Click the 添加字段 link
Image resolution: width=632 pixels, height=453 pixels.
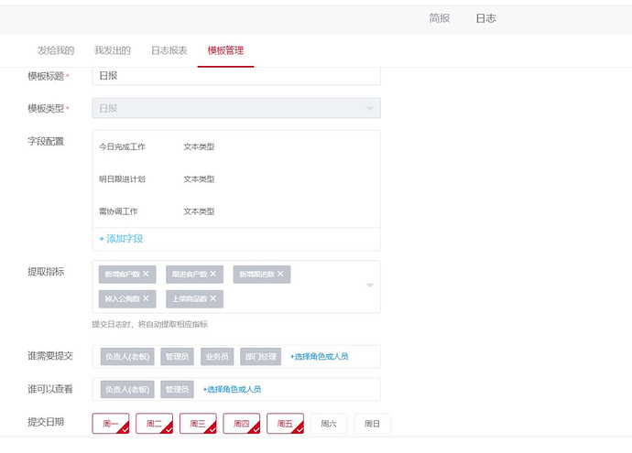[x=121, y=239]
